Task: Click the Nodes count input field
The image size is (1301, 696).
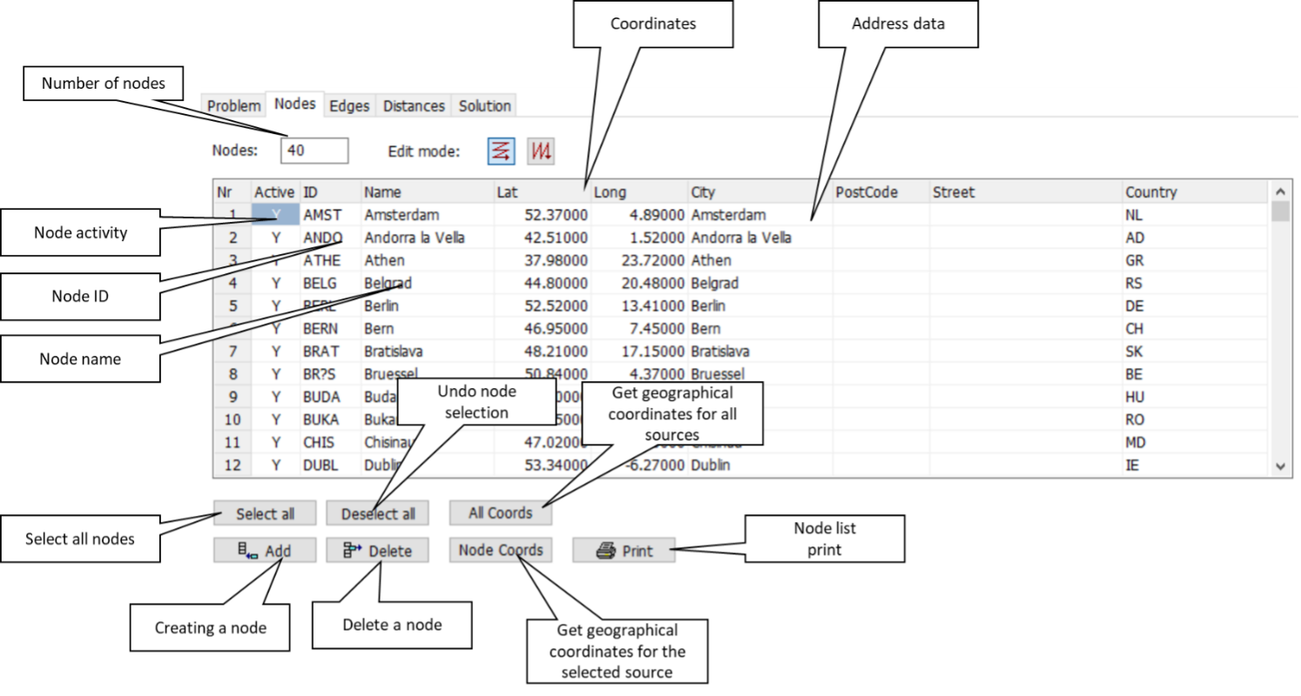Action: pos(313,150)
